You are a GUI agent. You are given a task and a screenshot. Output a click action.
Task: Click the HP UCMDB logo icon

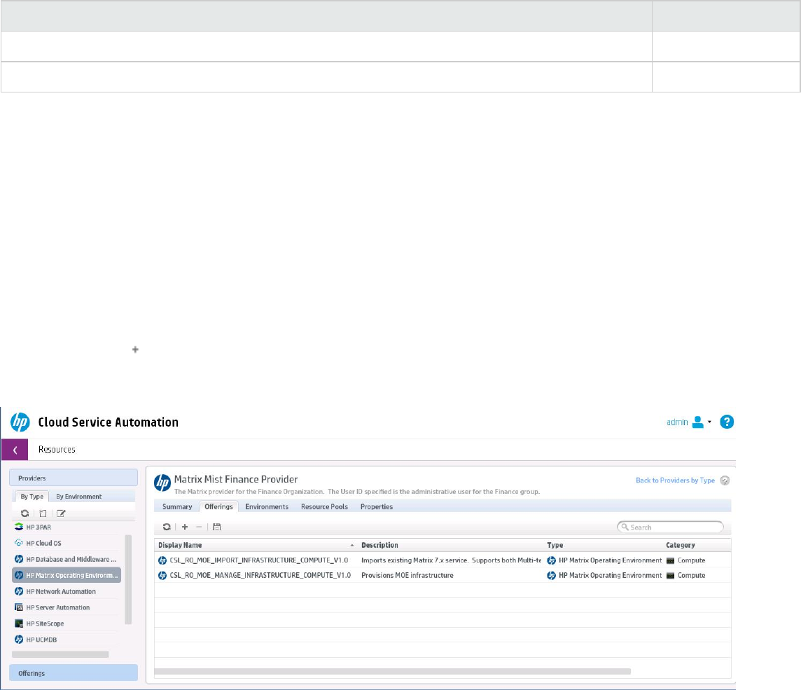click(x=19, y=640)
